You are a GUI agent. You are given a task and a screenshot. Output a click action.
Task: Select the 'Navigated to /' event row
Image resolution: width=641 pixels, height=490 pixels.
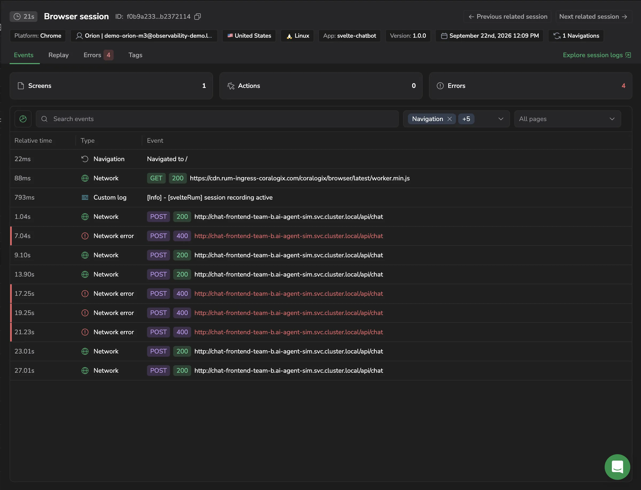click(x=321, y=159)
